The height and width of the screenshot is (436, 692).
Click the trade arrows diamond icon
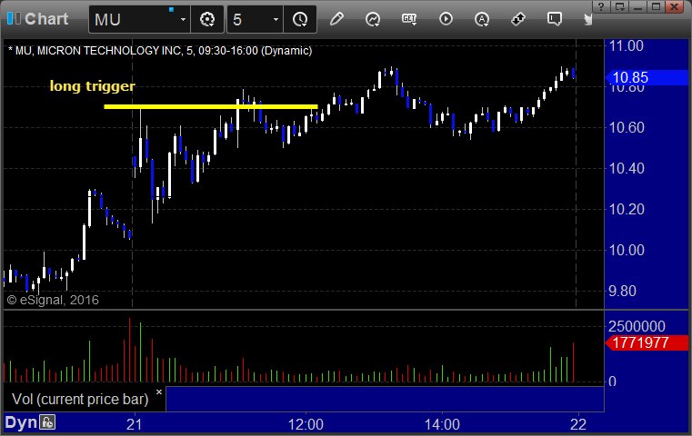(x=518, y=19)
